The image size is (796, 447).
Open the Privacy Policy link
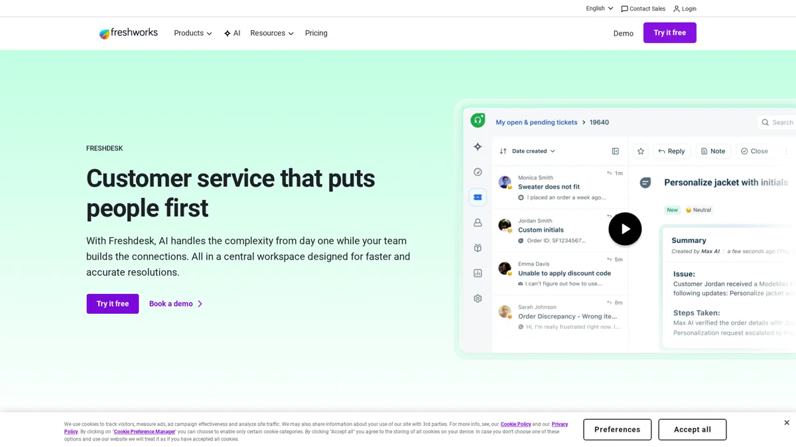click(x=560, y=424)
